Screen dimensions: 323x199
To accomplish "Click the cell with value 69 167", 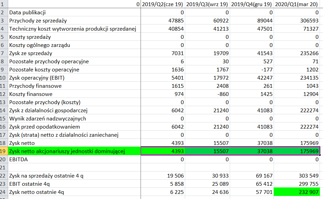I will click(x=253, y=176).
